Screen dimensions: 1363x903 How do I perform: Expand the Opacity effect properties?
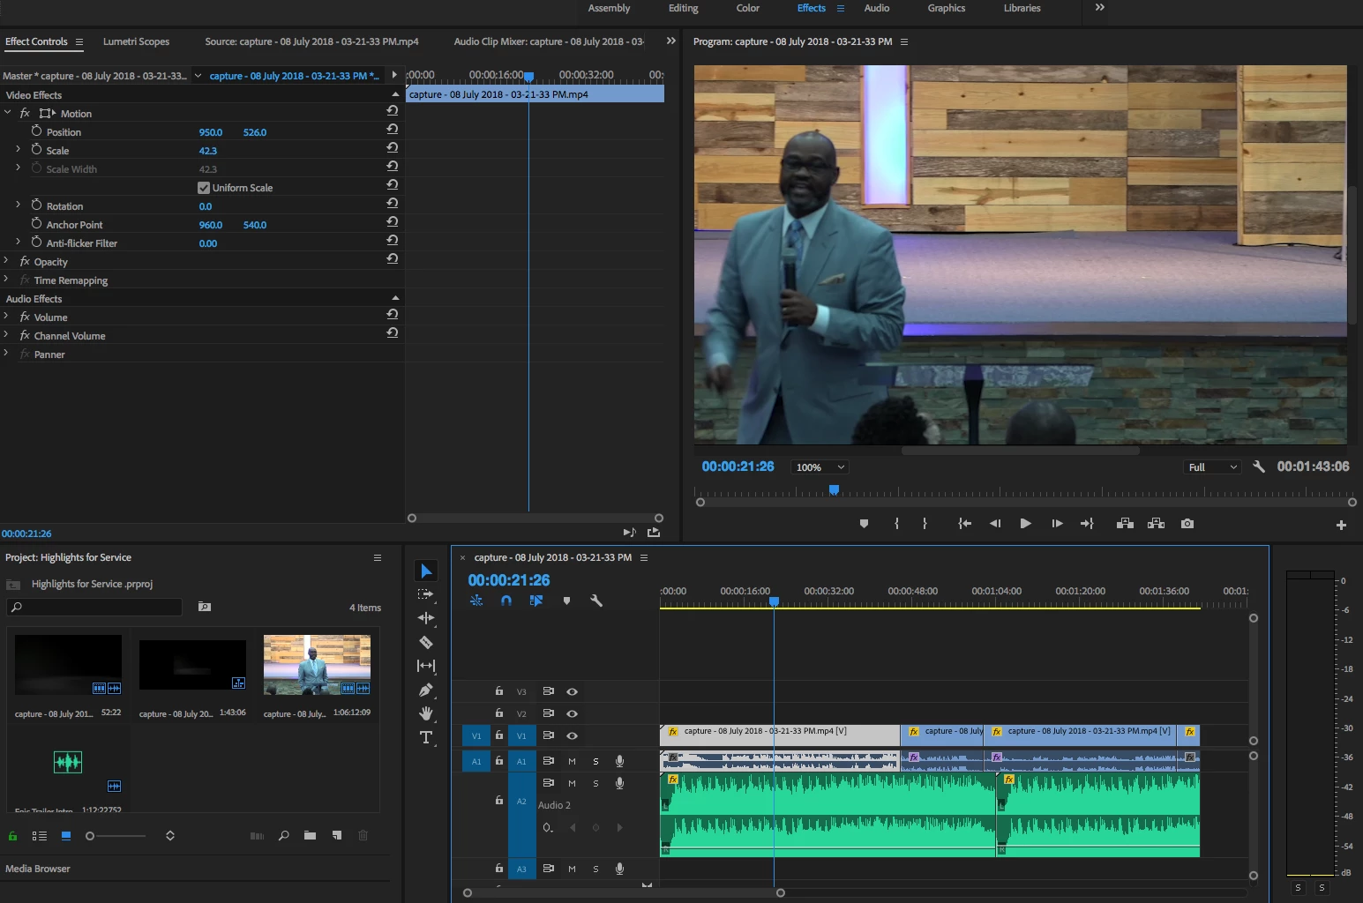[7, 261]
